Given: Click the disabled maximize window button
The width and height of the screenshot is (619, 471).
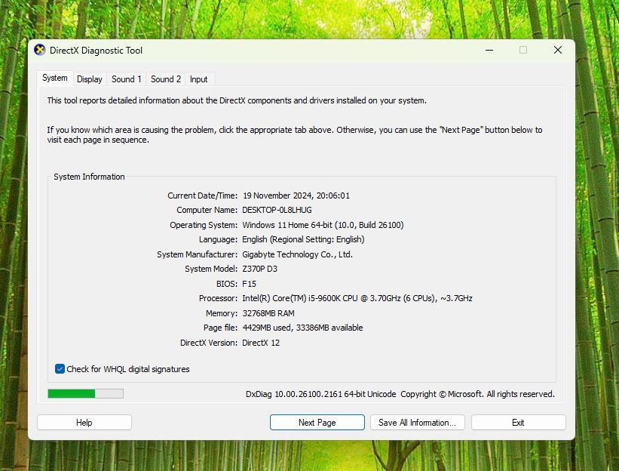Looking at the screenshot, I should point(523,50).
